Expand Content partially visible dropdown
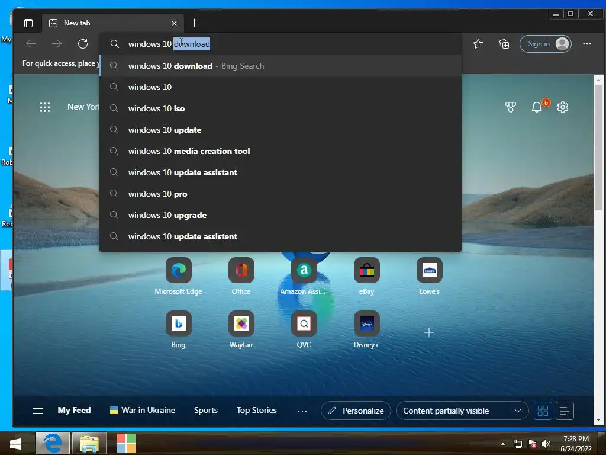This screenshot has width=606, height=455. pos(462,411)
